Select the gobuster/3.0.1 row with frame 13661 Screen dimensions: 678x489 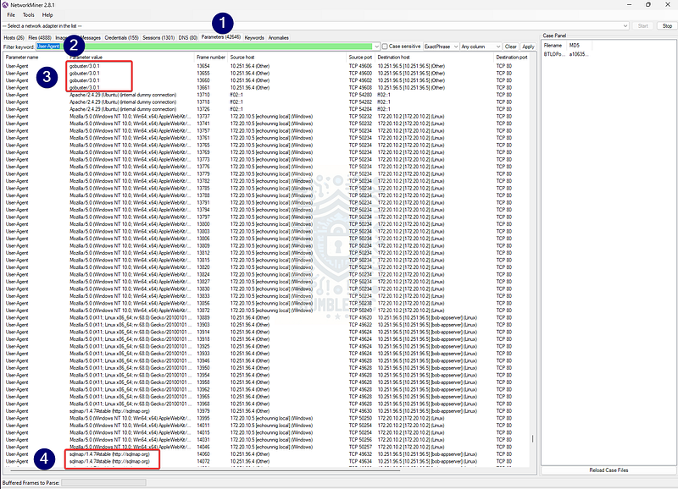click(x=266, y=88)
